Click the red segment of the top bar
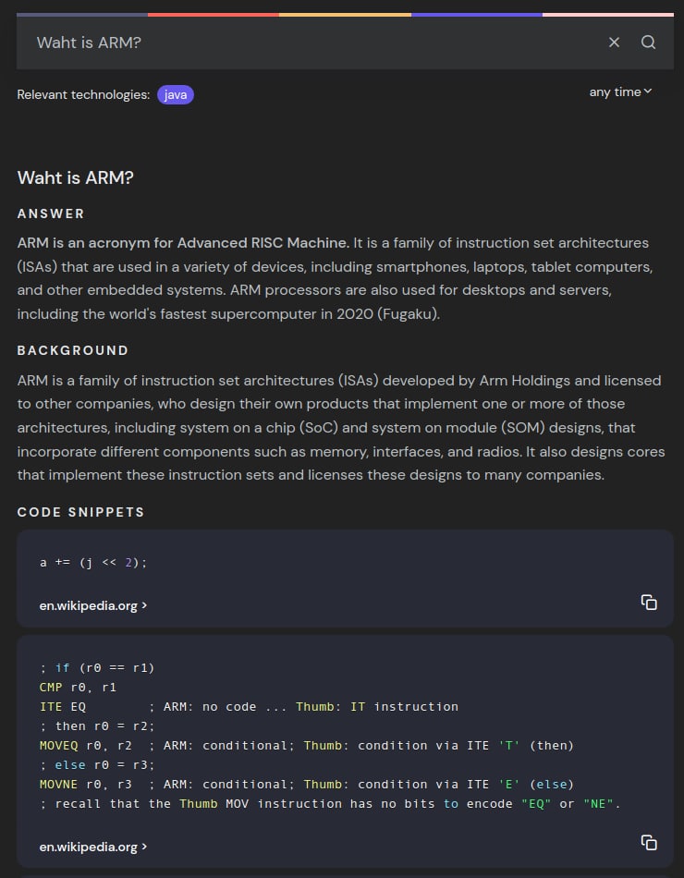Image resolution: width=684 pixels, height=878 pixels. pyautogui.click(x=213, y=15)
